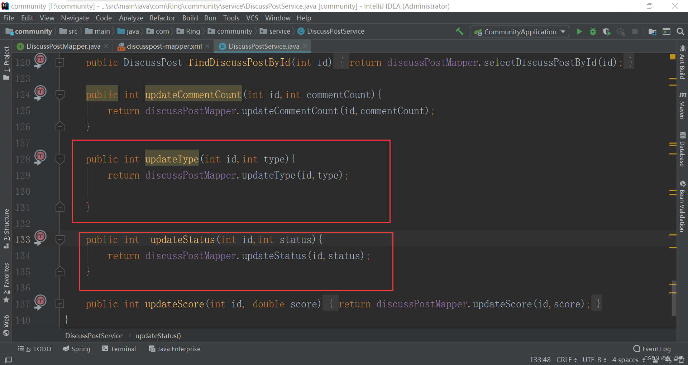Click gutter method icon on line 124
The height and width of the screenshot is (365, 688).
click(x=40, y=93)
